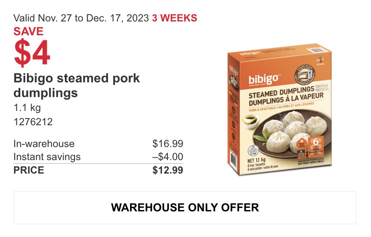Click the CJ Foods logo on box corner

[x=320, y=61]
